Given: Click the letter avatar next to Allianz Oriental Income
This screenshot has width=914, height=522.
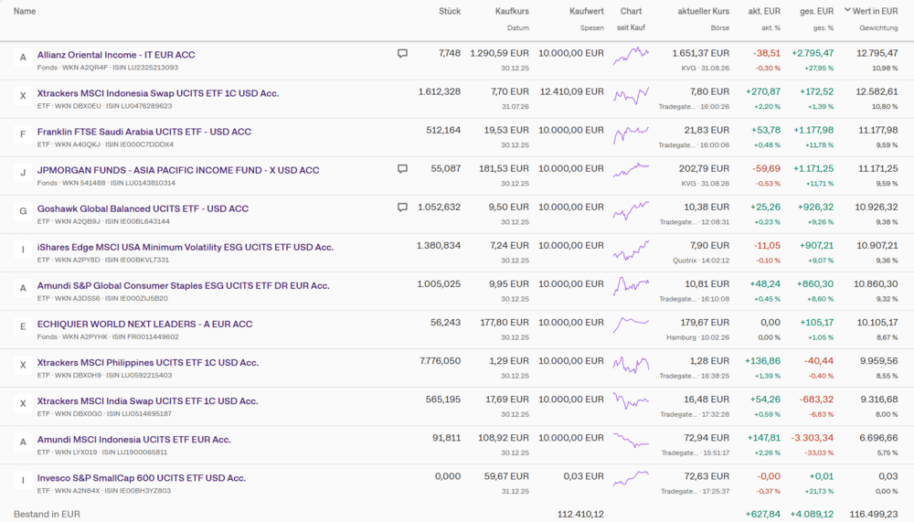Looking at the screenshot, I should [23, 58].
